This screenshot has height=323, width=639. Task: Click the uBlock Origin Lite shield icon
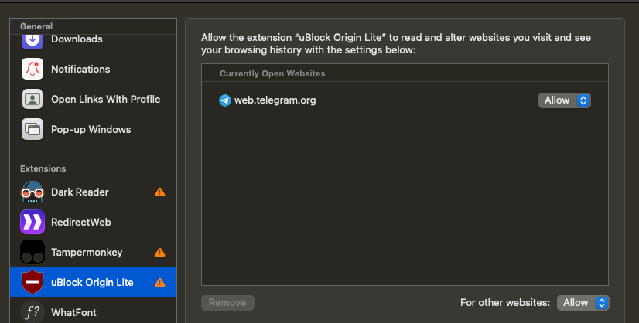pyautogui.click(x=32, y=282)
